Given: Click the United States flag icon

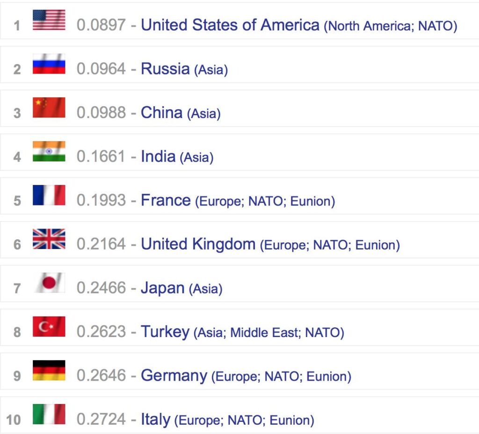Looking at the screenshot, I should point(49,21).
